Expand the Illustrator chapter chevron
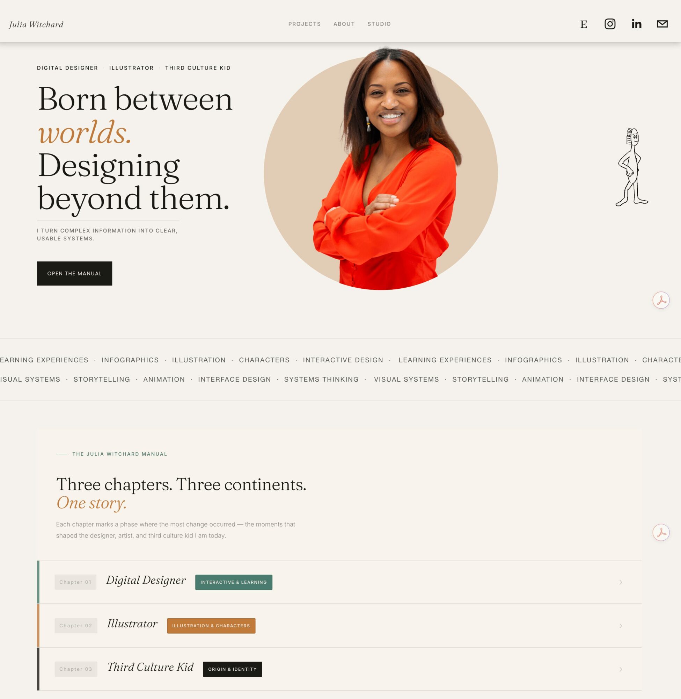681x699 pixels. [621, 626]
